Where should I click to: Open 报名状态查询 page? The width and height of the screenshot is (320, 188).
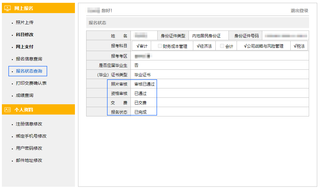point(29,71)
